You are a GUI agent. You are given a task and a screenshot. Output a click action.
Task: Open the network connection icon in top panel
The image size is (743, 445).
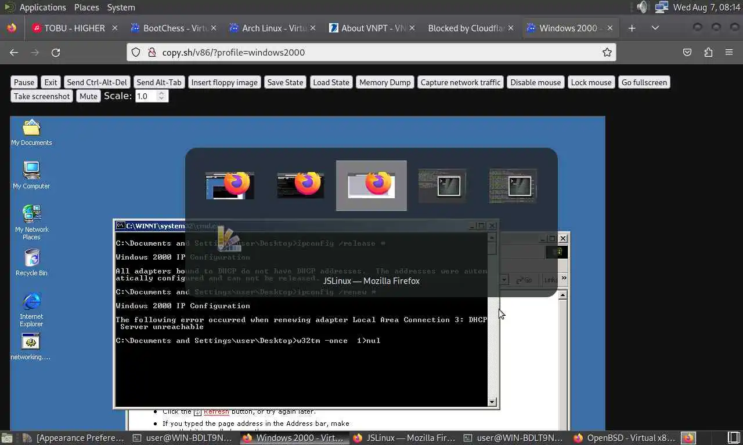pyautogui.click(x=661, y=7)
